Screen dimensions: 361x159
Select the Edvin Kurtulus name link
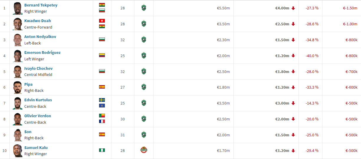[x=38, y=100]
